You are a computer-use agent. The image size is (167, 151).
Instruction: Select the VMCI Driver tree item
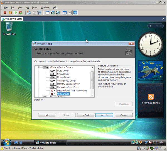(x=63, y=94)
